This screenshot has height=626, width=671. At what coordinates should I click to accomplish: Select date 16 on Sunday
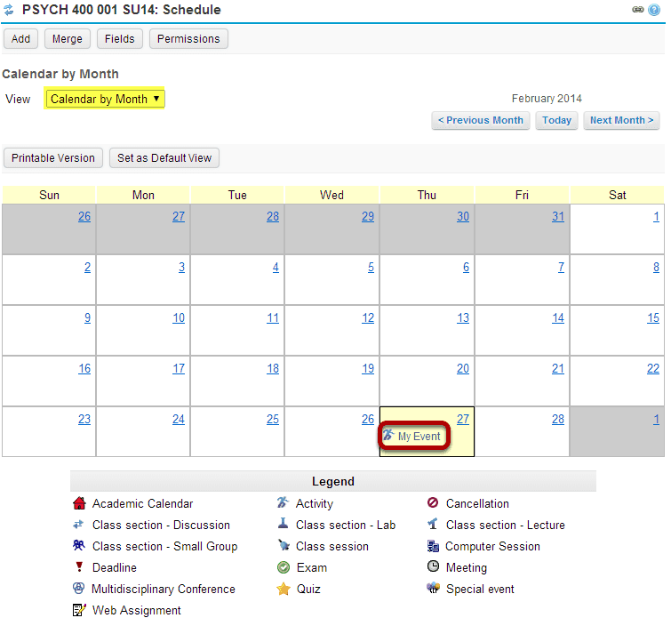(84, 369)
